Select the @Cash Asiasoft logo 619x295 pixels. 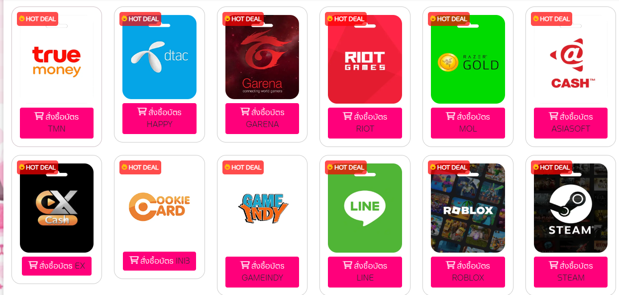click(571, 59)
